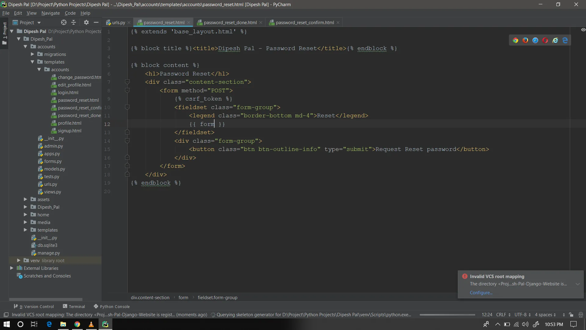This screenshot has width=586, height=330.
Task: Preview in Chrome browser icon
Action: pyautogui.click(x=515, y=40)
